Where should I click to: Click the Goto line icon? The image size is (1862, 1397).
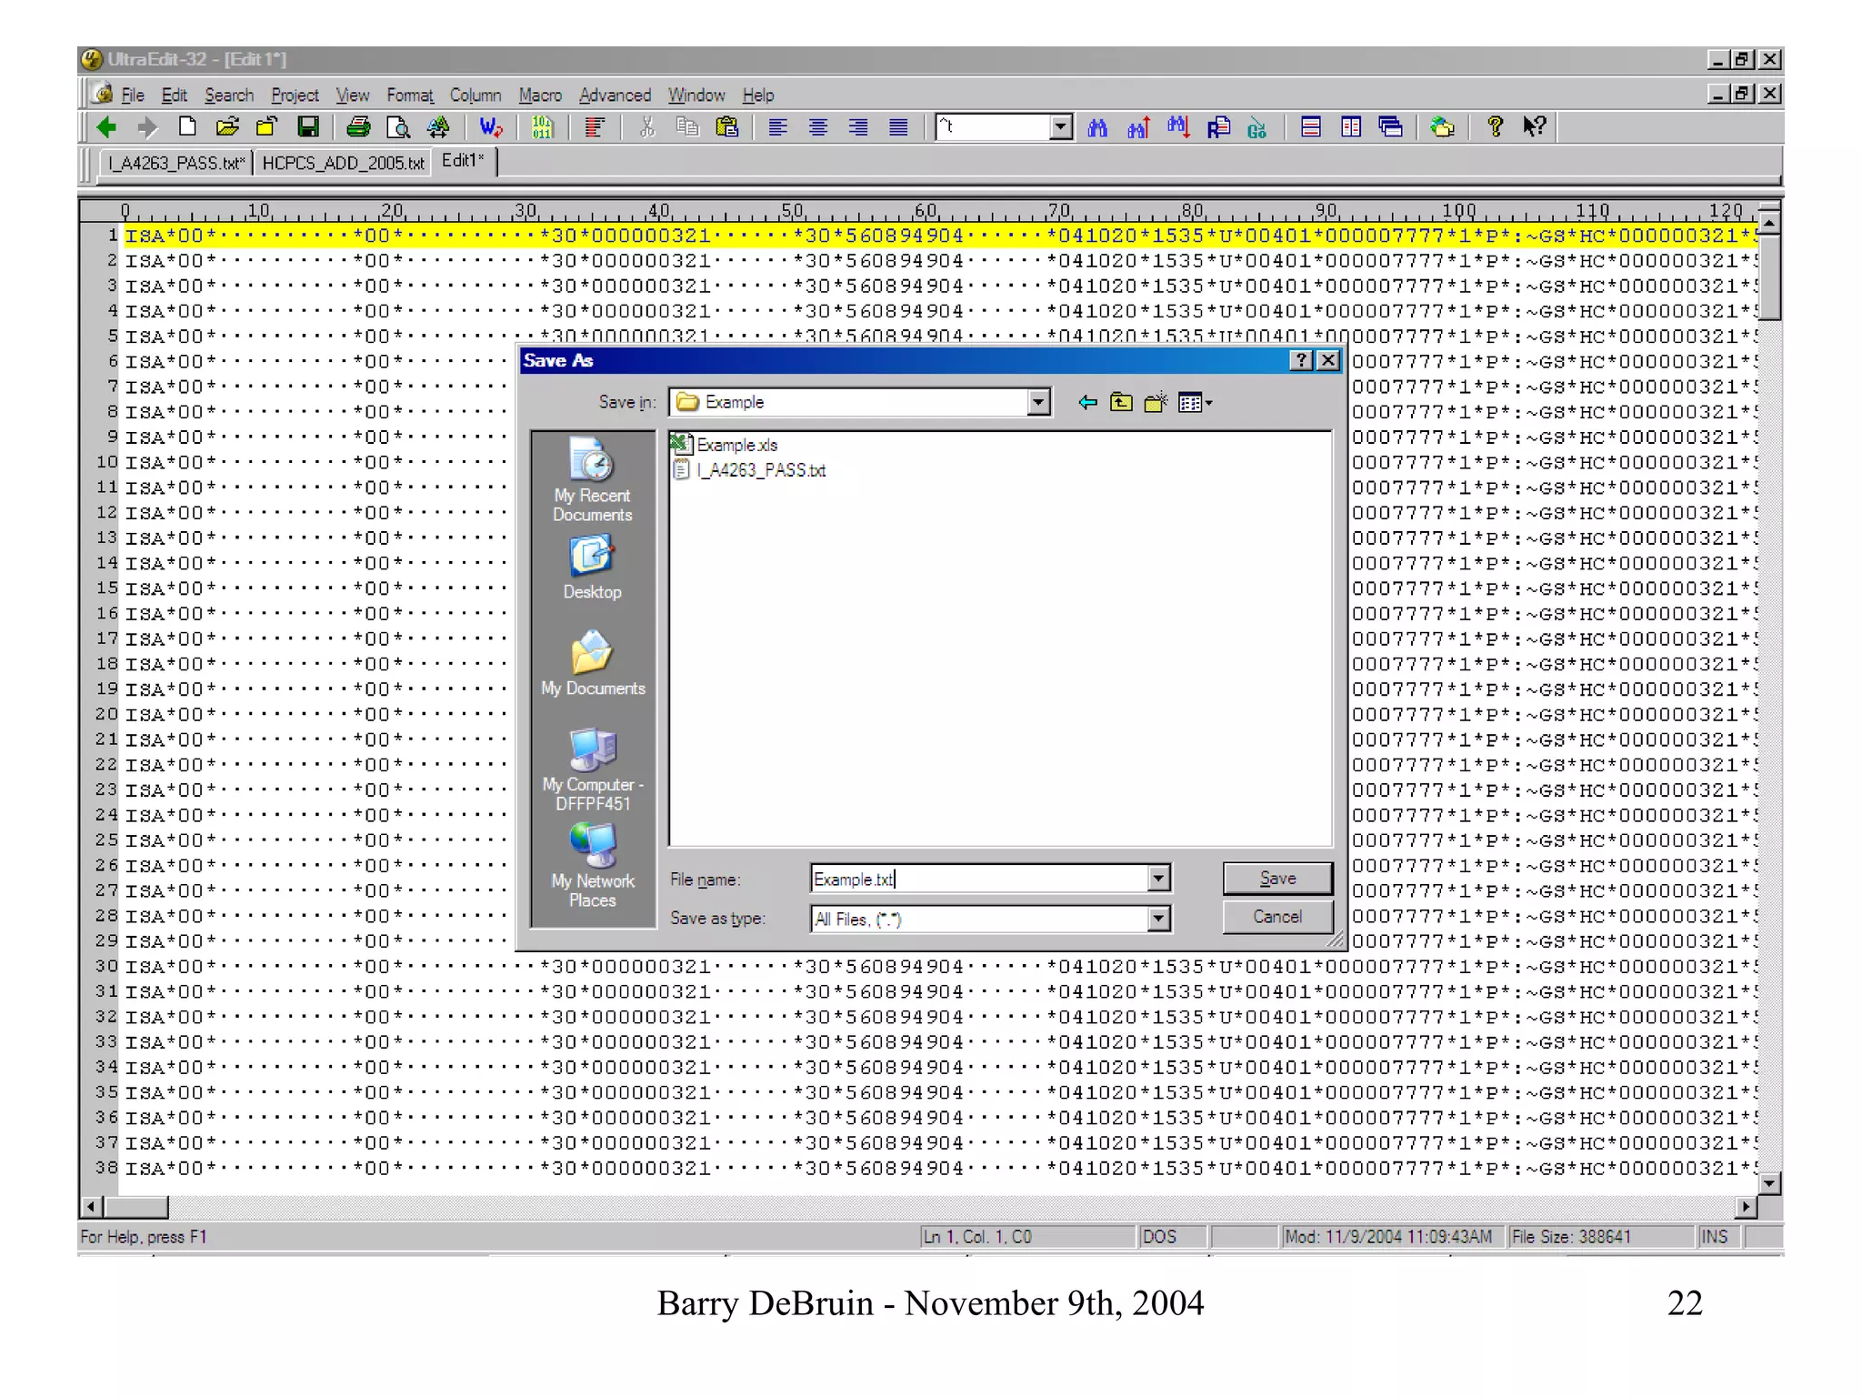(1257, 127)
